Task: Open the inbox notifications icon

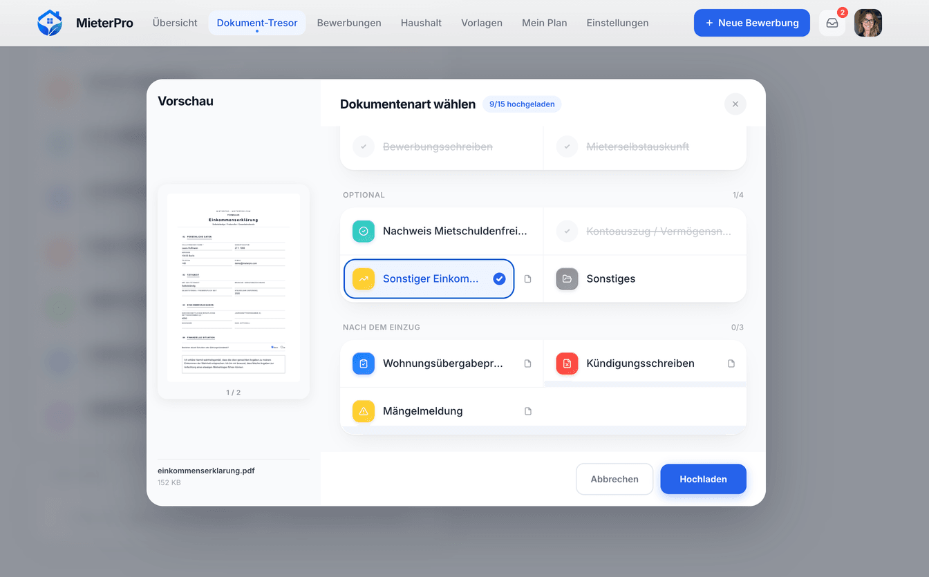Action: pyautogui.click(x=832, y=23)
